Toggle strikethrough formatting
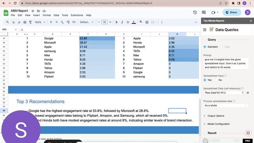The width and height of the screenshot is (254, 143). coord(128,22)
